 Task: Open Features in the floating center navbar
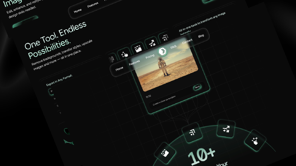(x=134, y=63)
